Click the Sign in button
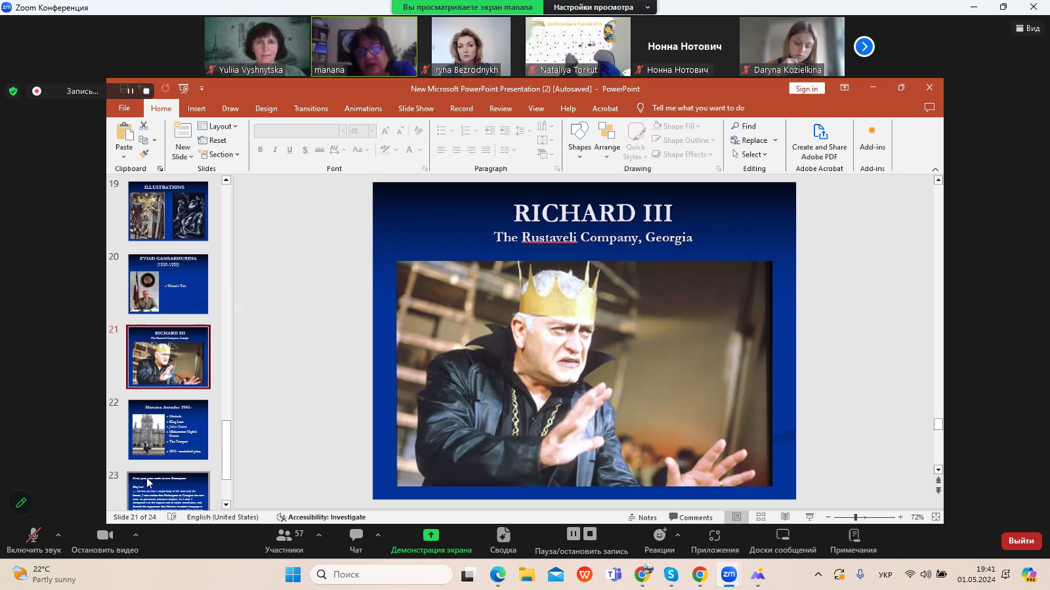Viewport: 1050px width, 590px height. click(x=807, y=89)
